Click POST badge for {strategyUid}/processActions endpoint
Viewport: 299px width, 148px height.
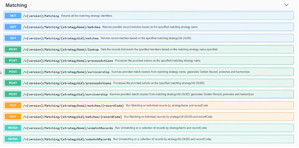point(13,83)
